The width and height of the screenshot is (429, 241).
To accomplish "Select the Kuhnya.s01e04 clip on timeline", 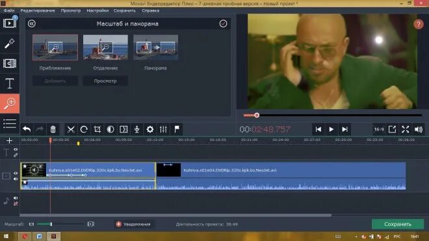I will click(x=281, y=176).
